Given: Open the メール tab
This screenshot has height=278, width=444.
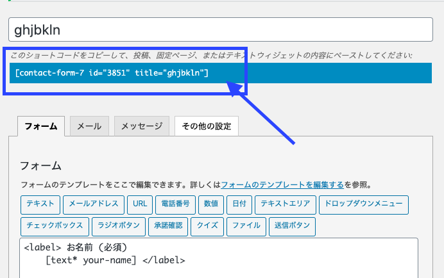Looking at the screenshot, I should click(89, 126).
